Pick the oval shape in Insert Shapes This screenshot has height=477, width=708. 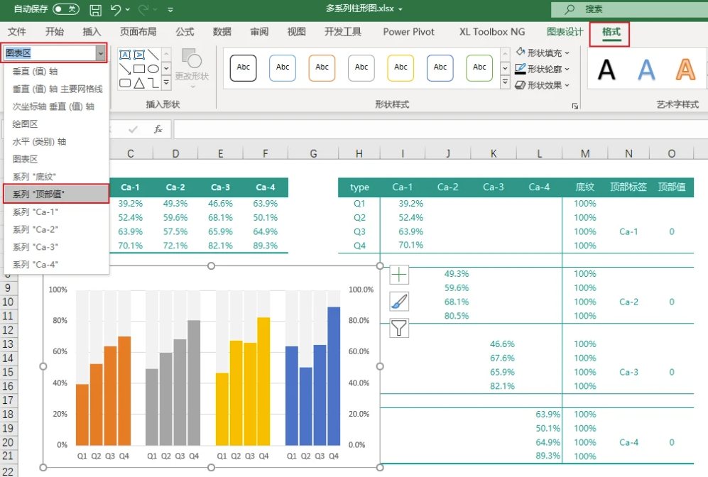coord(153,69)
